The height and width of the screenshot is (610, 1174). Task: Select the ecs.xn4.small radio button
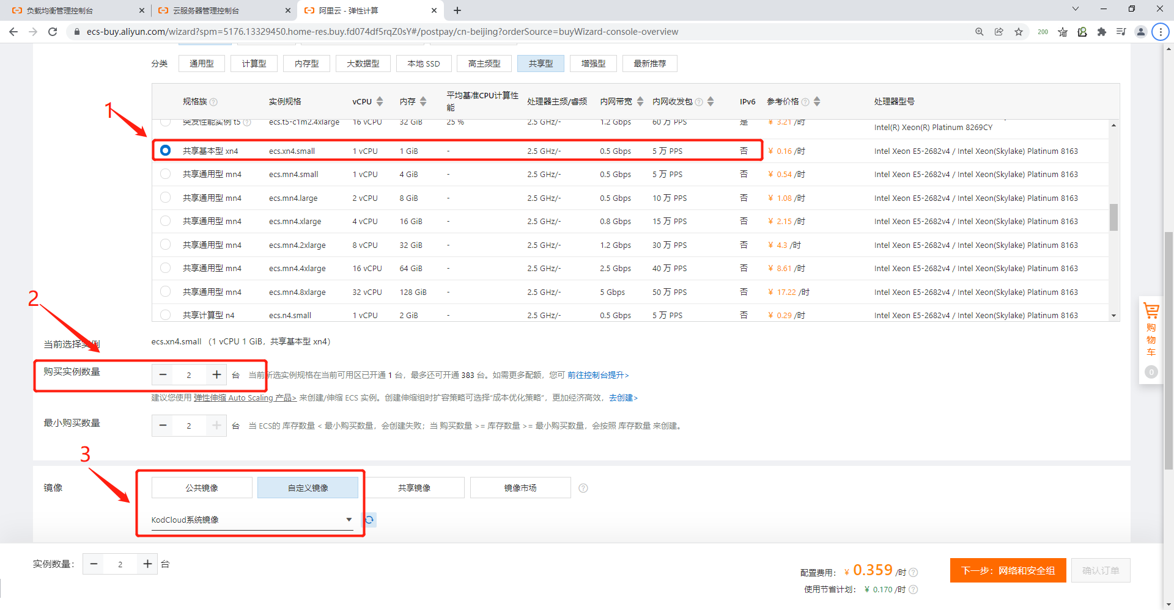(165, 150)
